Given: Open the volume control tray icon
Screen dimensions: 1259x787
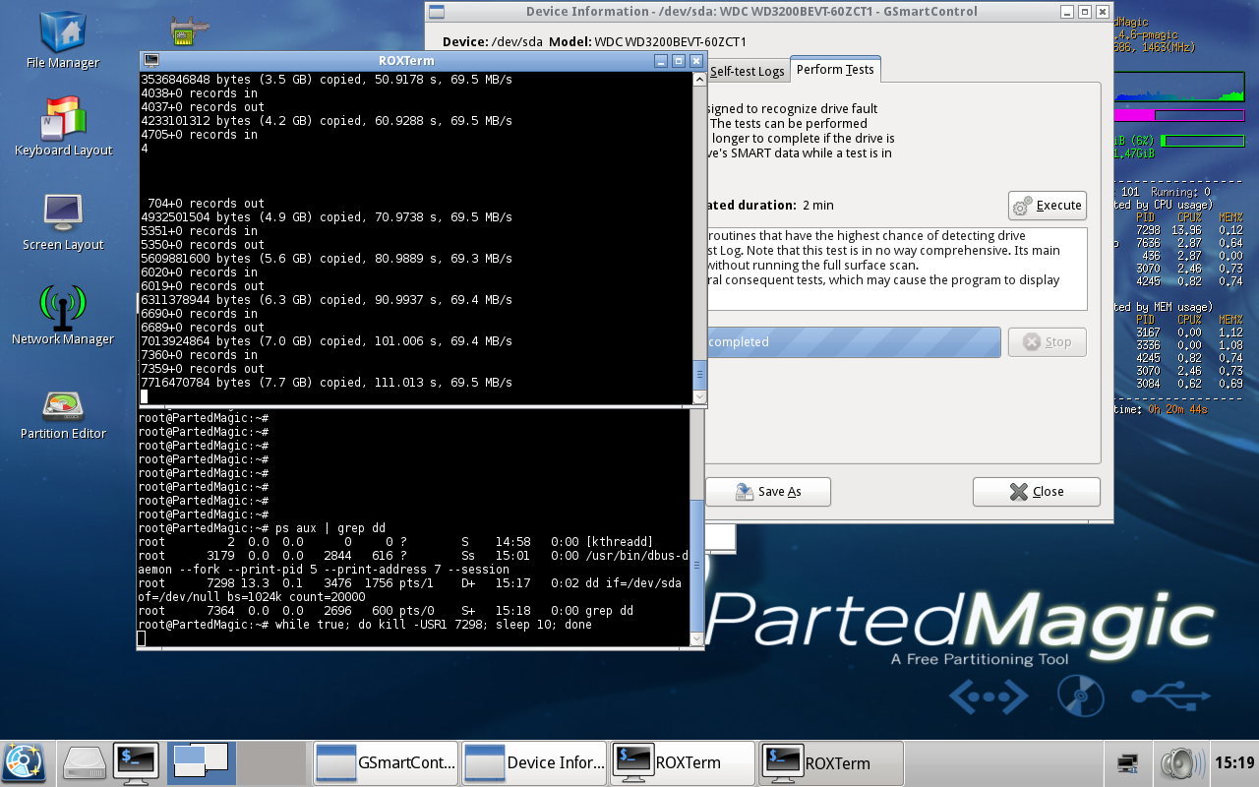Looking at the screenshot, I should pyautogui.click(x=1181, y=762).
